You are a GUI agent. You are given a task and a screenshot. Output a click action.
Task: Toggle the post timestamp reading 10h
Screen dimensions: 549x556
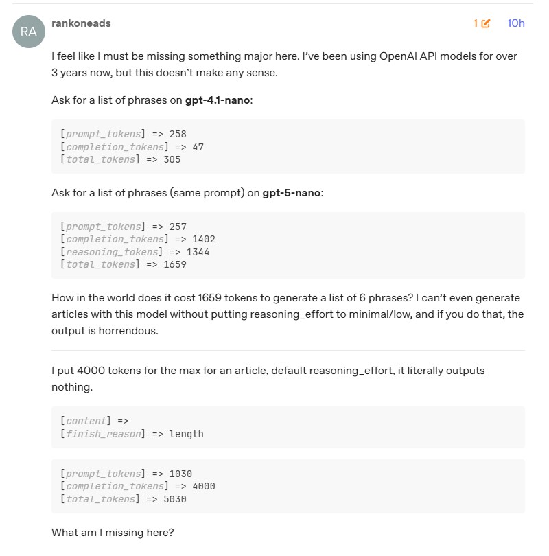click(515, 23)
